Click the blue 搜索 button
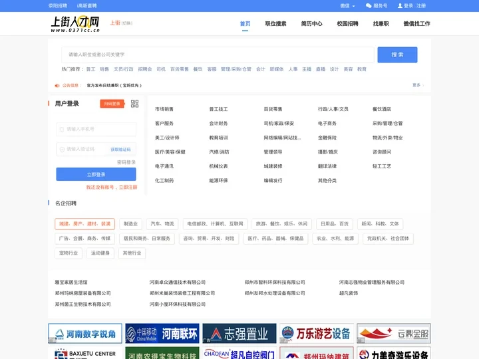The image size is (479, 359). click(397, 55)
